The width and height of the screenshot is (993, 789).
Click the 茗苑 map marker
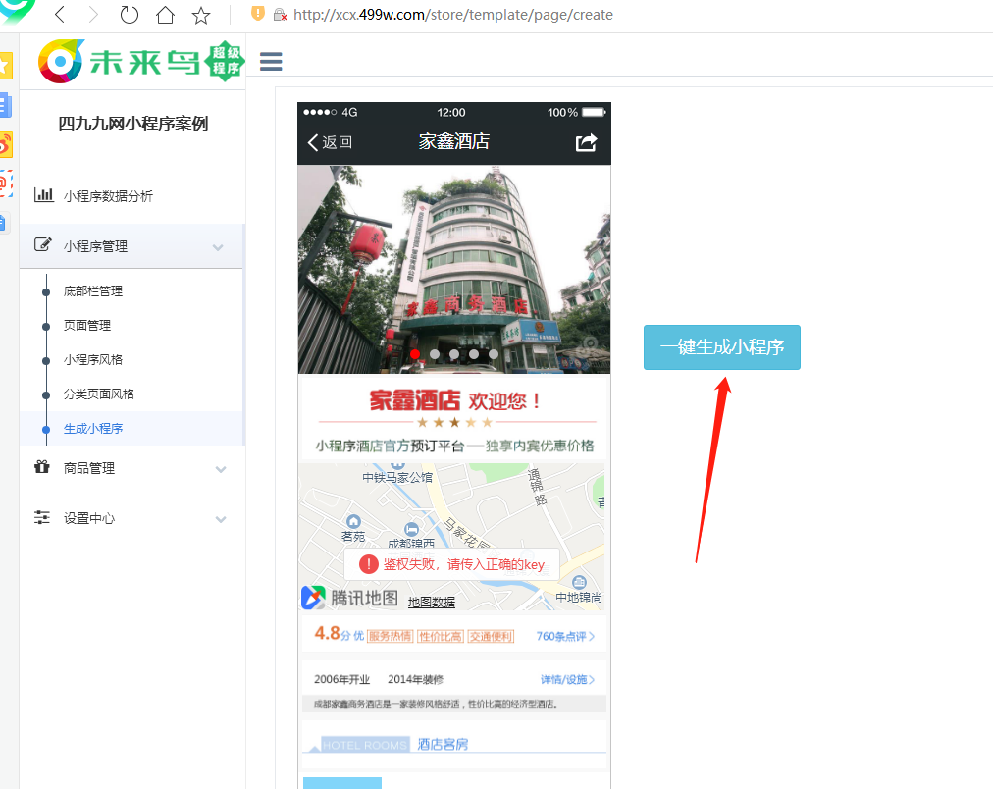pos(352,529)
